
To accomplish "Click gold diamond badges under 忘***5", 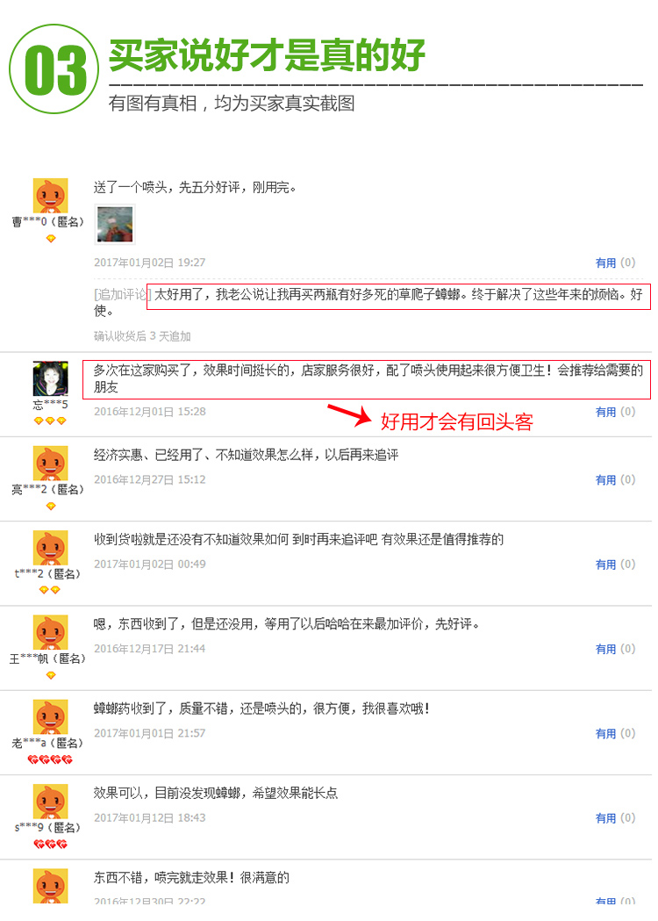I will tap(50, 421).
